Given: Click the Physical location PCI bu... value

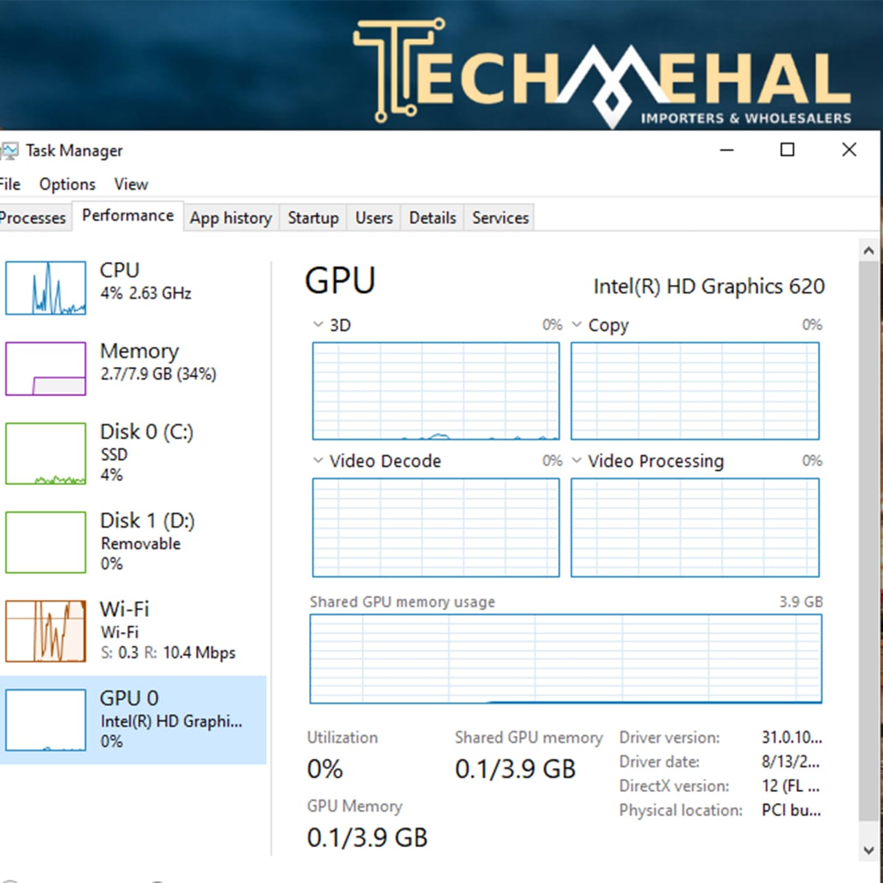Looking at the screenshot, I should (x=791, y=810).
